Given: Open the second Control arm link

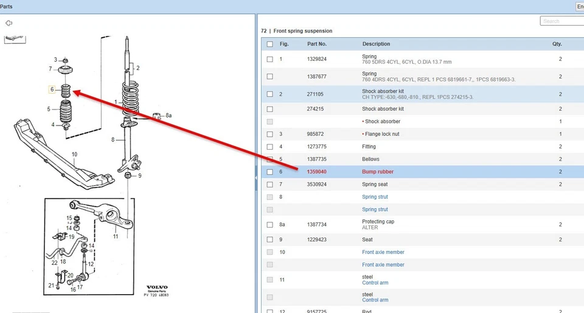Looking at the screenshot, I should pos(375,300).
